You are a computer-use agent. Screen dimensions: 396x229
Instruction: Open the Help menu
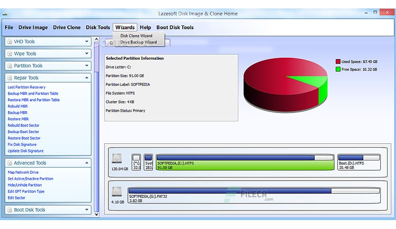(145, 27)
